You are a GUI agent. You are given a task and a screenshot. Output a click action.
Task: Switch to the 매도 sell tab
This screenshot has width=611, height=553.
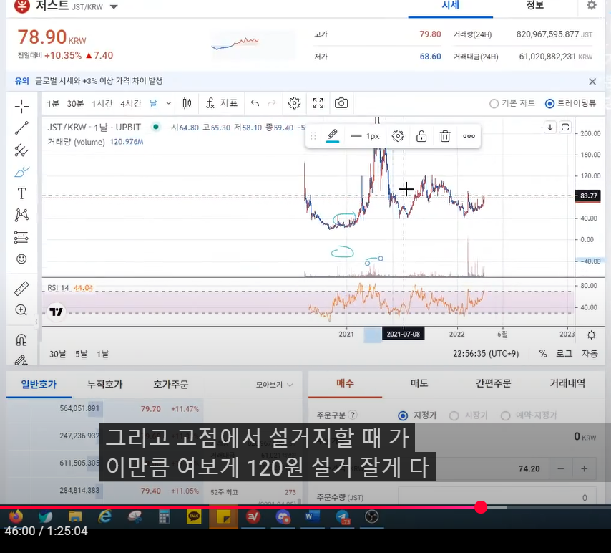(x=419, y=383)
